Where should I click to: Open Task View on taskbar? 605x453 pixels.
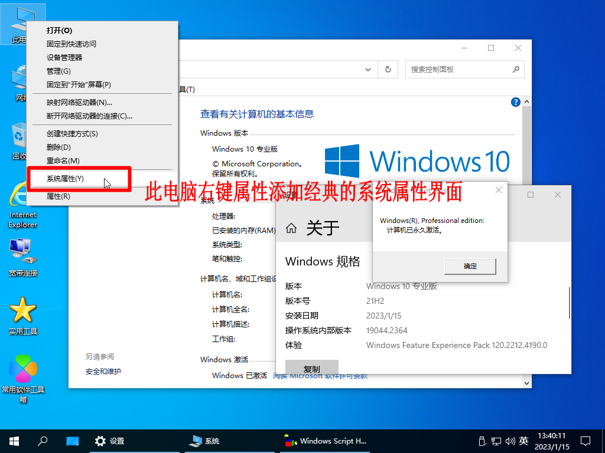point(72,441)
